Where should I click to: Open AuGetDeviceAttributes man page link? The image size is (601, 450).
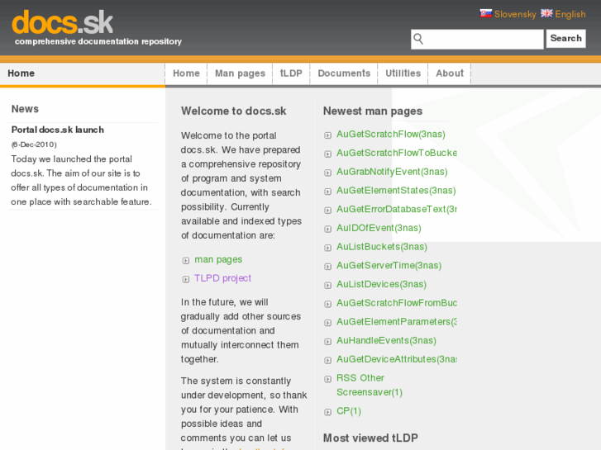[x=396, y=359]
